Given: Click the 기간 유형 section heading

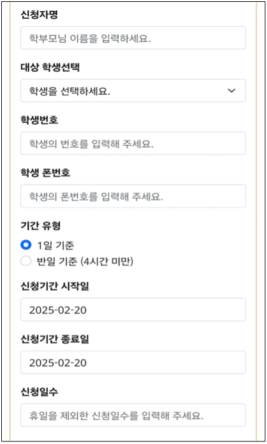Looking at the screenshot, I should point(41,225).
